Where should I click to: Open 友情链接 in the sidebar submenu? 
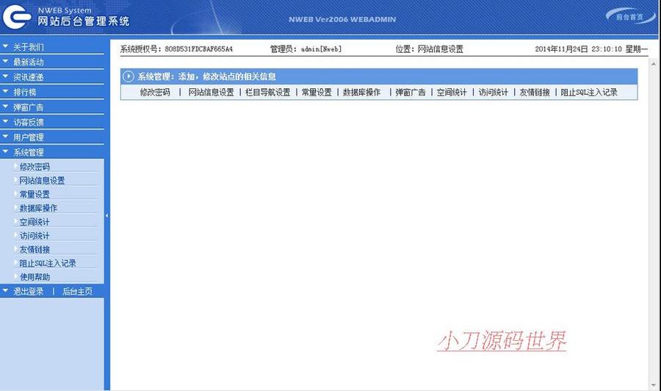point(35,250)
